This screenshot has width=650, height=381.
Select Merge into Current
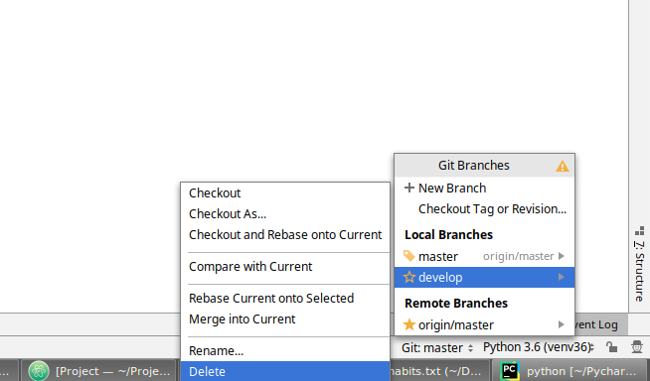pyautogui.click(x=285, y=318)
